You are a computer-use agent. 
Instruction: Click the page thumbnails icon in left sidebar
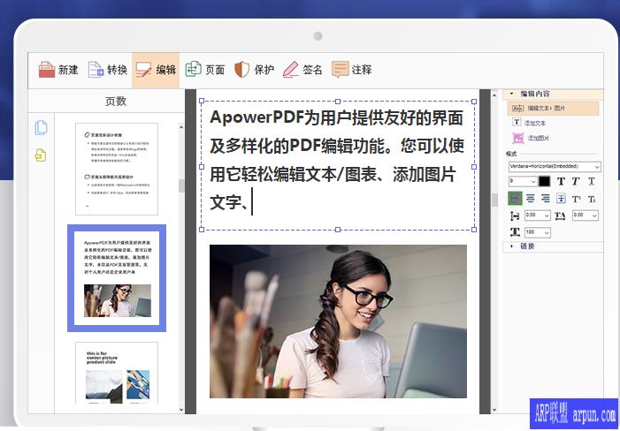tap(41, 128)
